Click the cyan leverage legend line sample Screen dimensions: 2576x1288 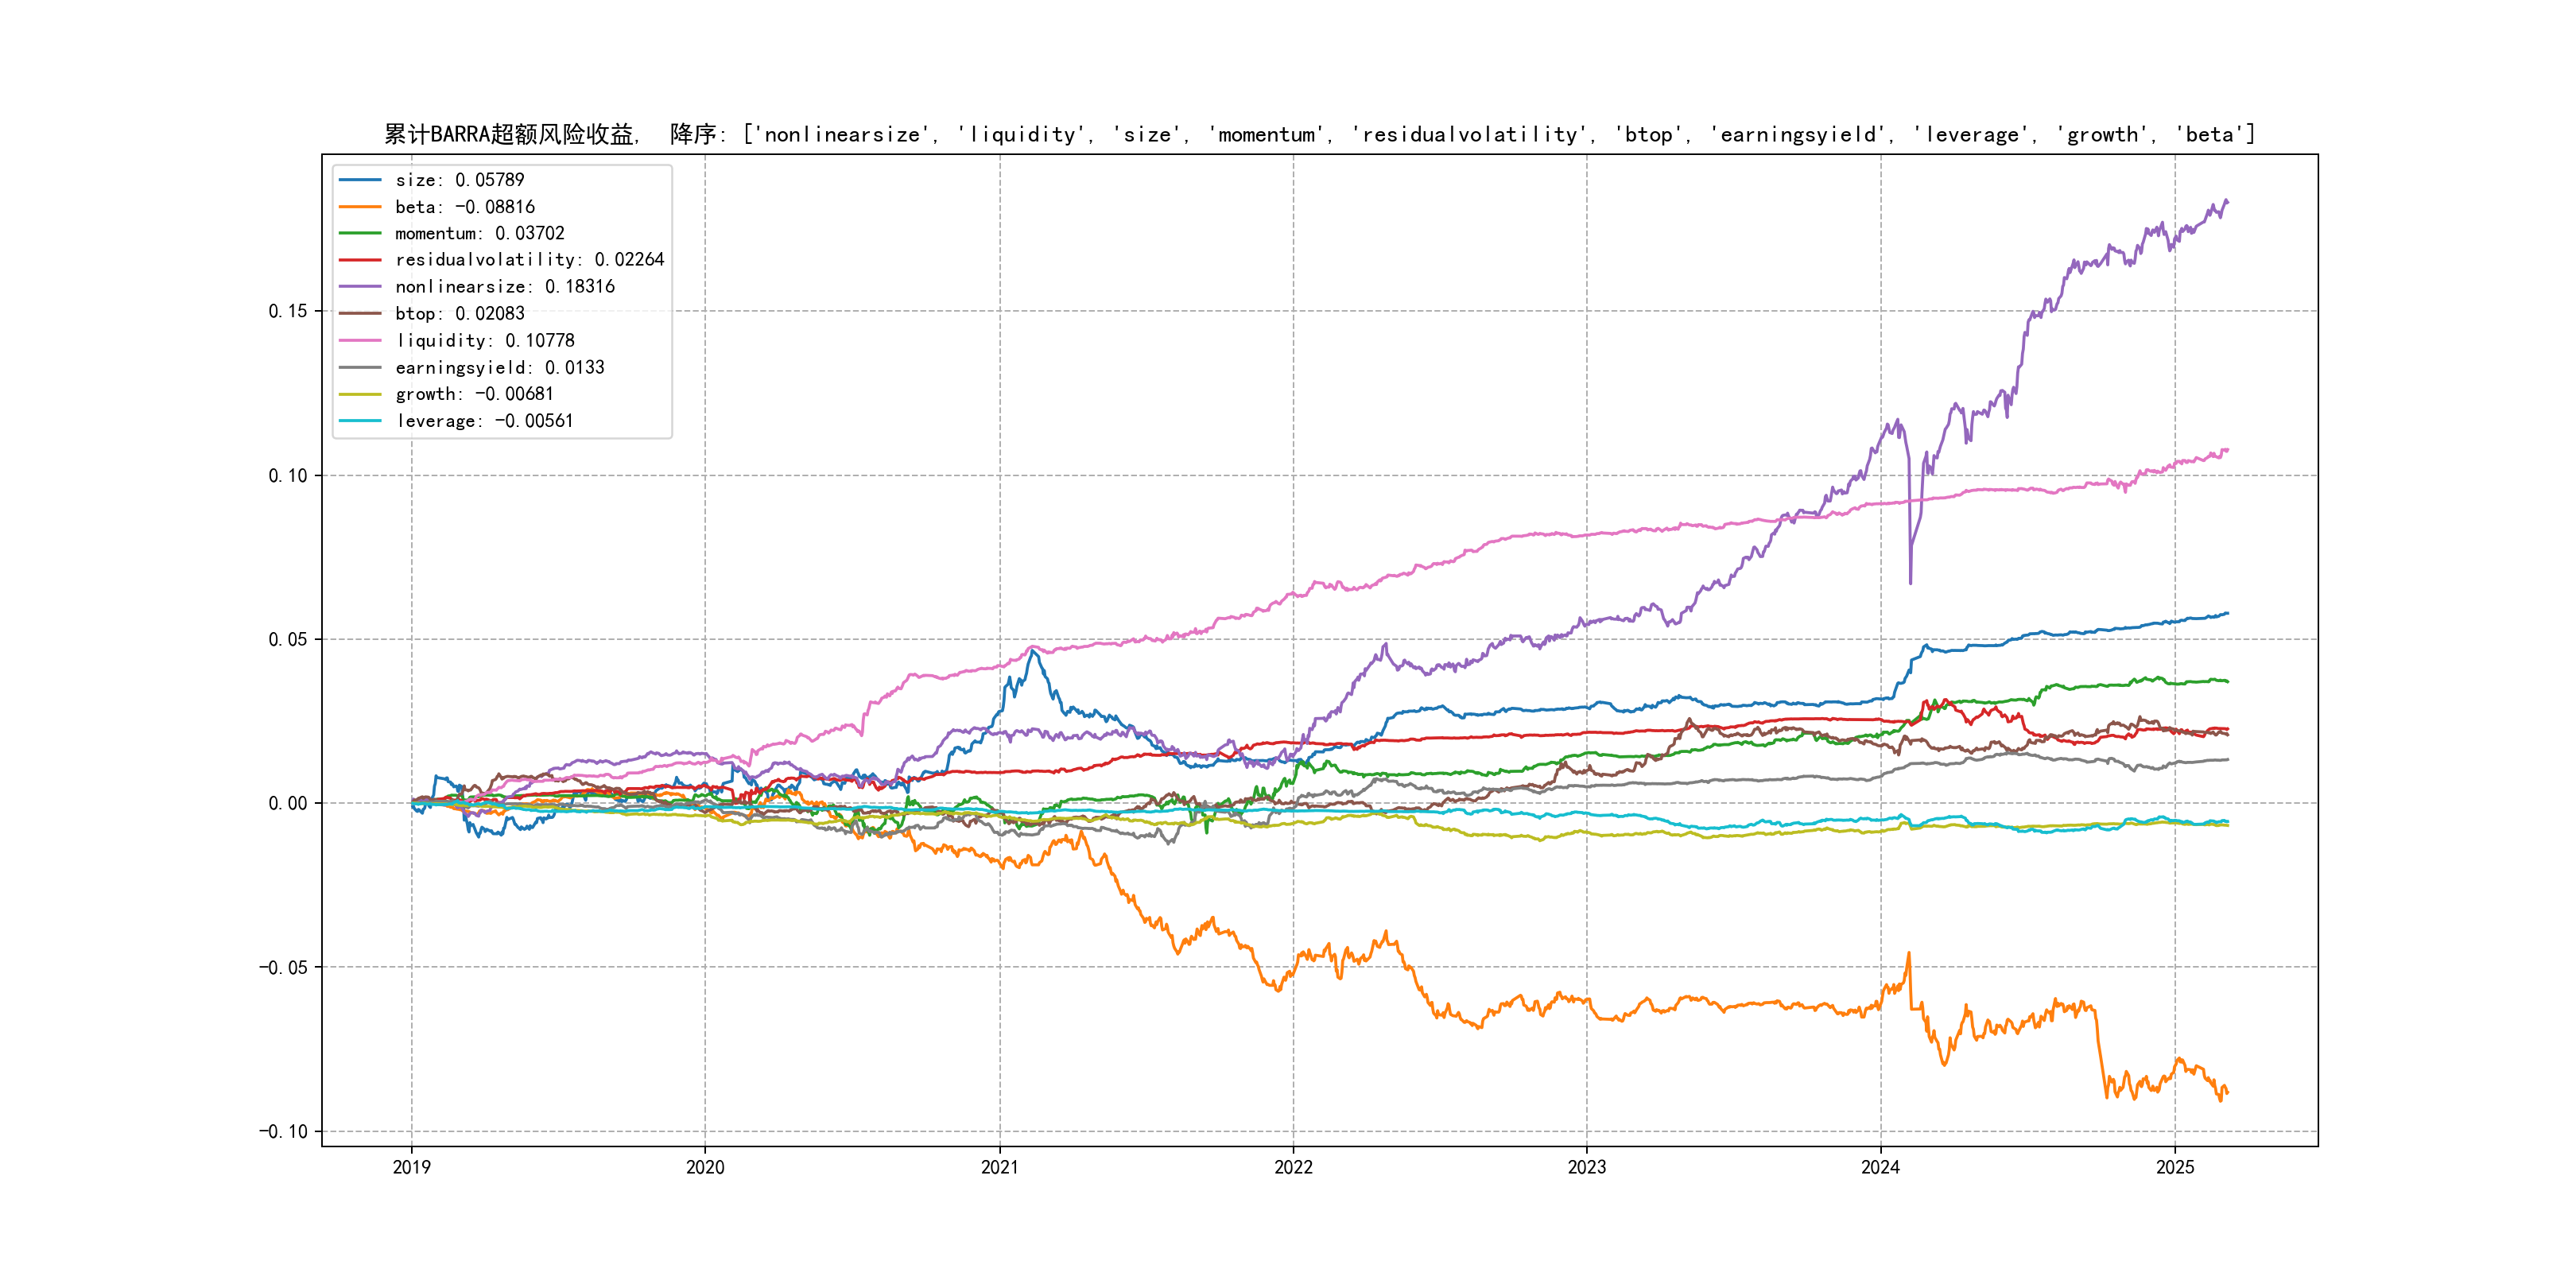[x=360, y=421]
